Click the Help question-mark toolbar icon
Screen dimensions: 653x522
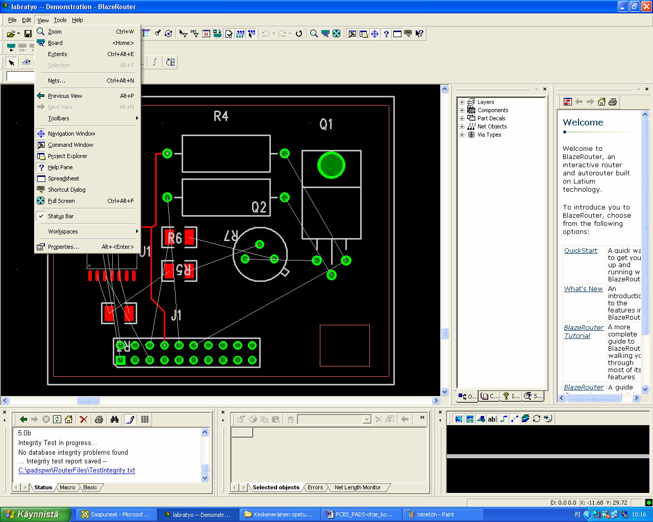(x=386, y=34)
